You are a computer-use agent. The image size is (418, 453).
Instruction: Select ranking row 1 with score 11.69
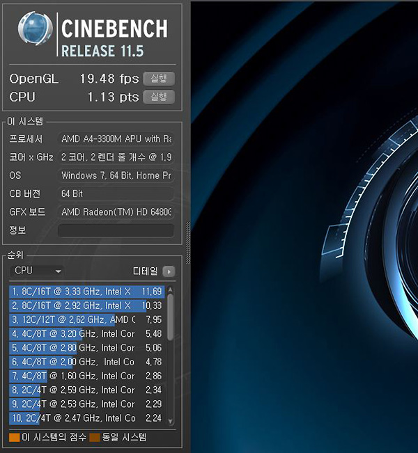87,292
